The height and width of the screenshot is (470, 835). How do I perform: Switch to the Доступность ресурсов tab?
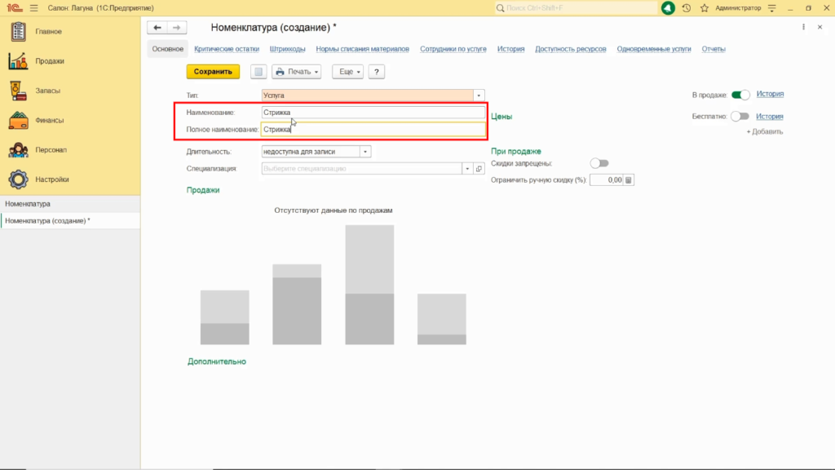(571, 49)
